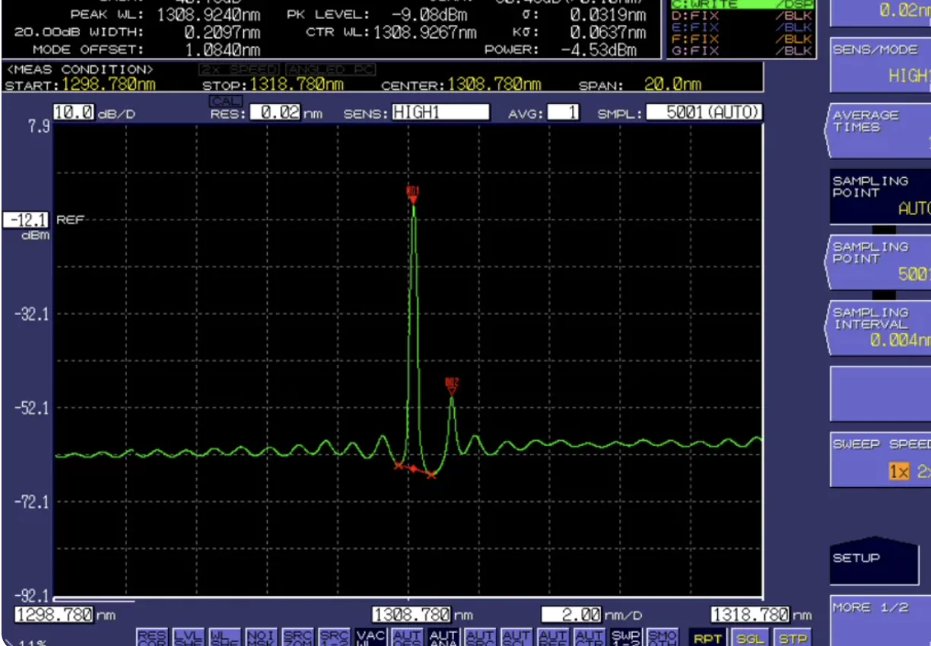931x646 pixels.
Task: Click the SMPL 5001(AUTO) field
Action: click(x=704, y=112)
